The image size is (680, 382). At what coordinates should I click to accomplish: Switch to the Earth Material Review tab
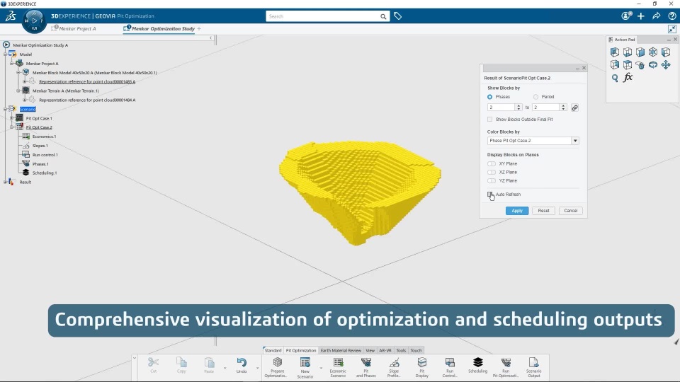click(341, 350)
